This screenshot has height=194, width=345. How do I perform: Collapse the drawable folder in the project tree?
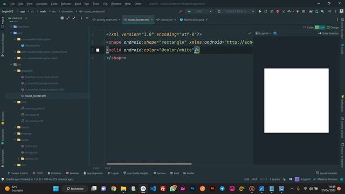15,71
